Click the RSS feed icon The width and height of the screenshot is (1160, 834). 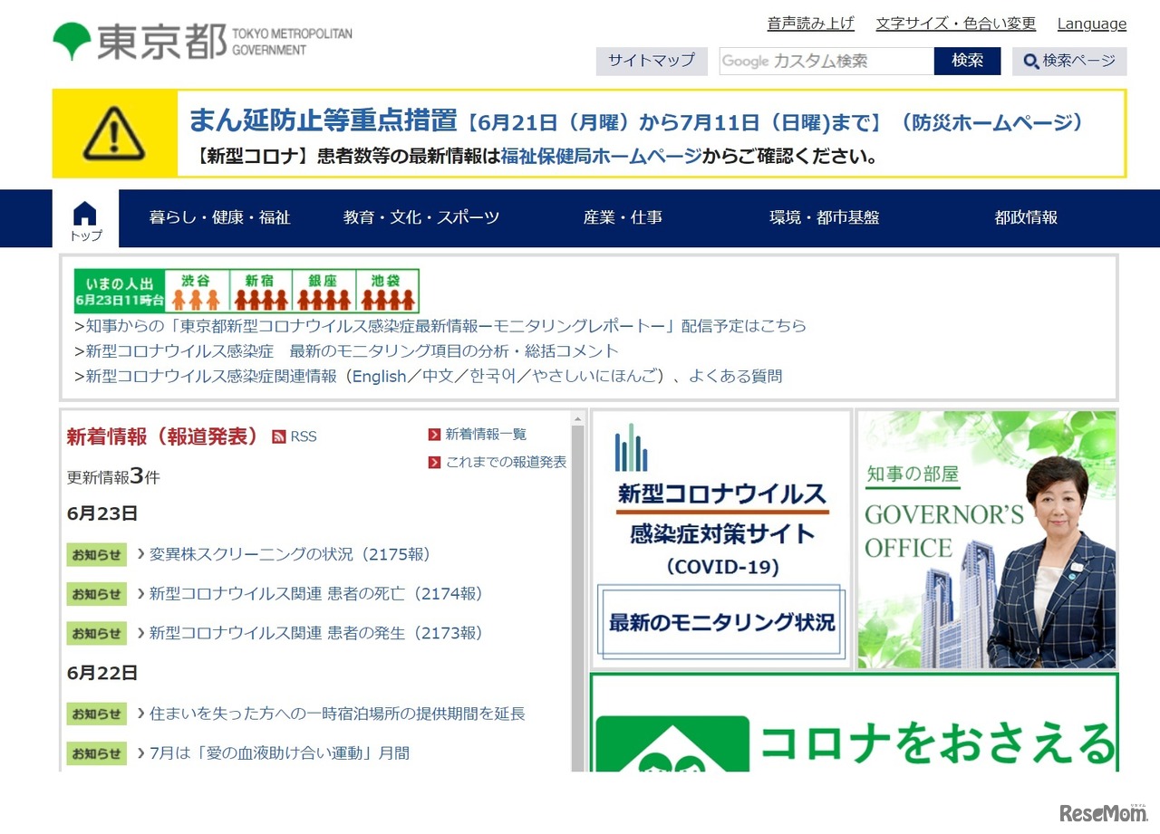click(277, 436)
